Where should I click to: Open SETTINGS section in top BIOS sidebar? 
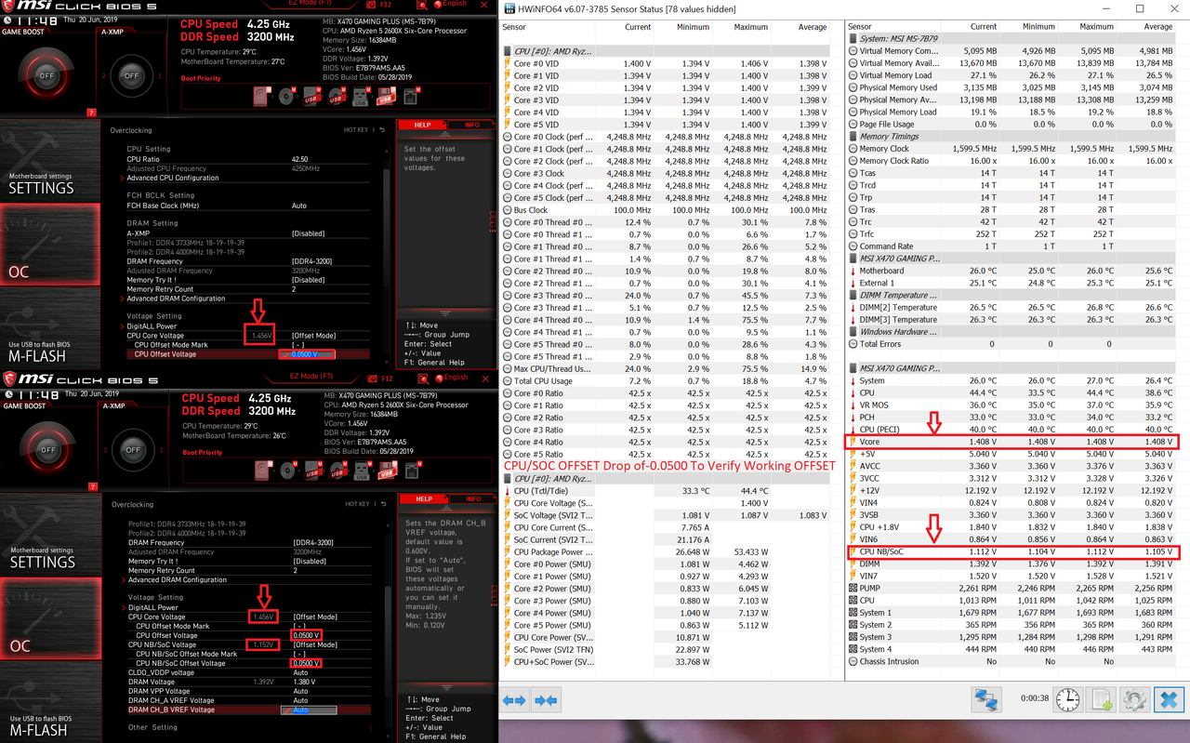pyautogui.click(x=50, y=161)
